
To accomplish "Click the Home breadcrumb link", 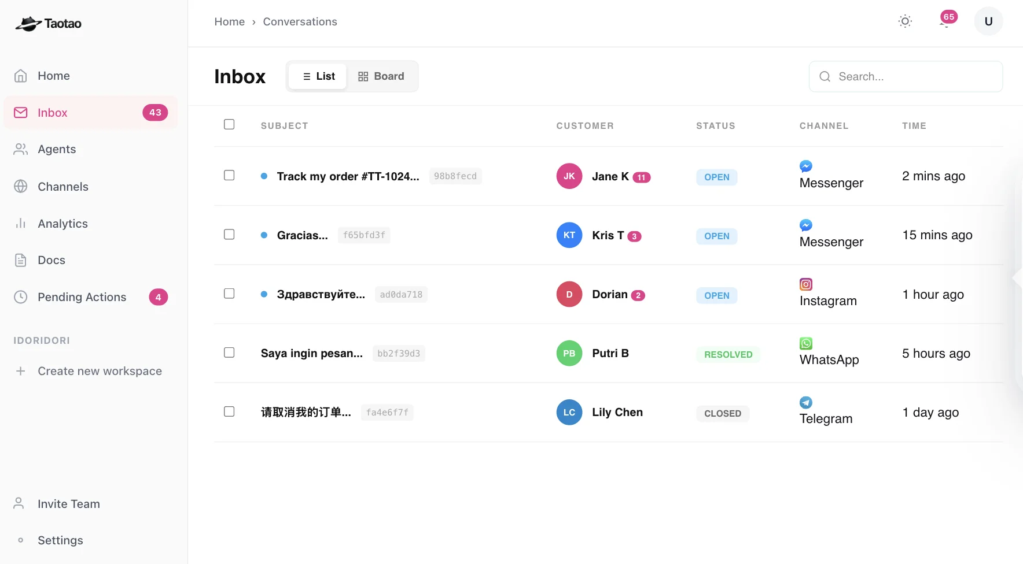I will point(230,22).
